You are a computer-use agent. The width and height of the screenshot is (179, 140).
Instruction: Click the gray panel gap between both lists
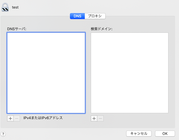click(x=88, y=73)
